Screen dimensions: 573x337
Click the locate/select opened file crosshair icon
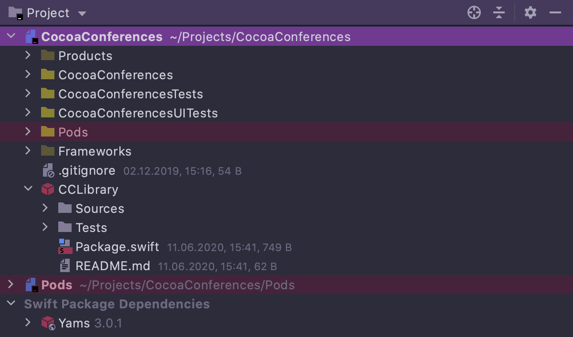474,13
